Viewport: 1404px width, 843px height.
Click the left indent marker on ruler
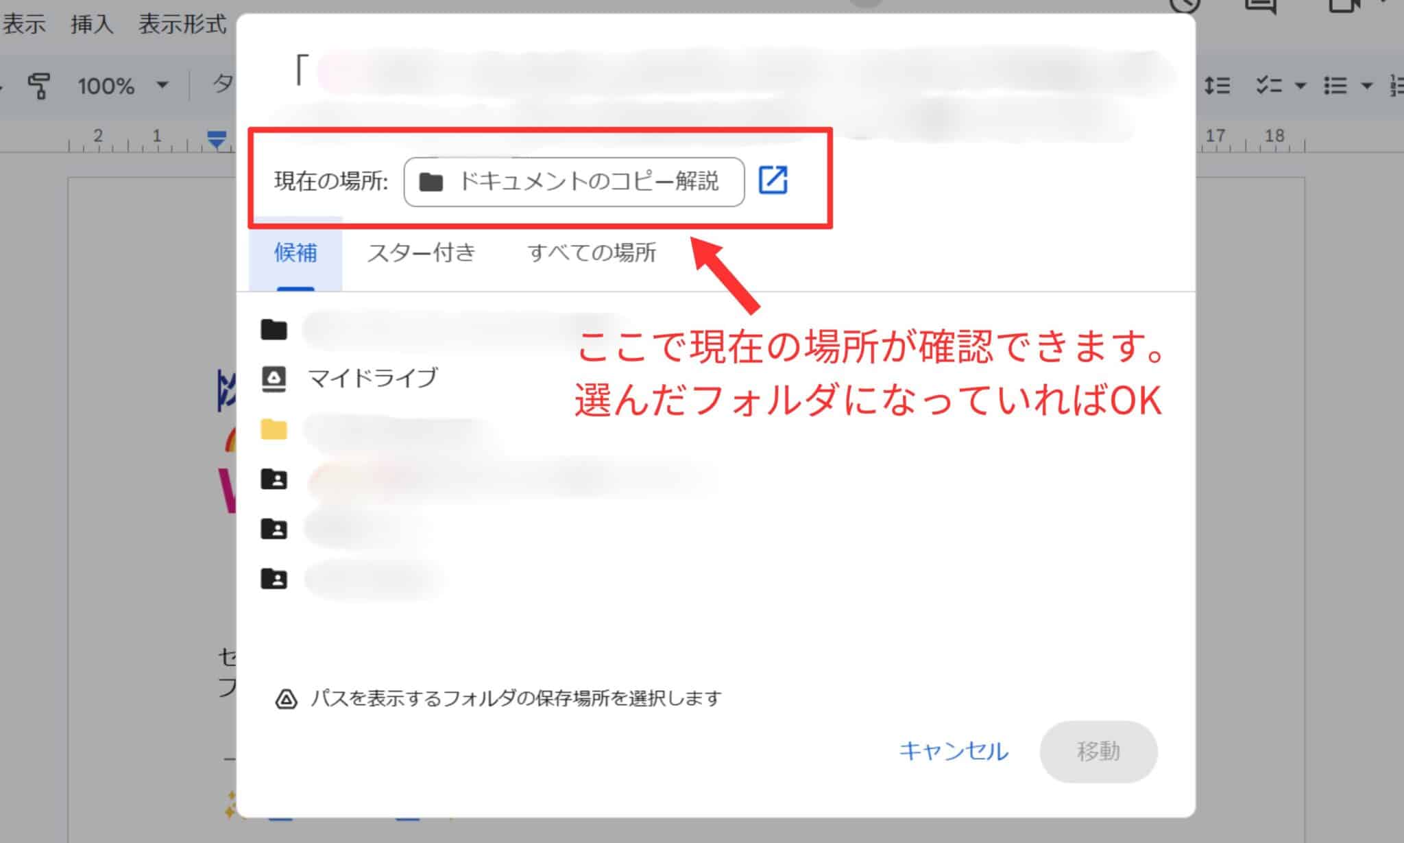[x=217, y=139]
